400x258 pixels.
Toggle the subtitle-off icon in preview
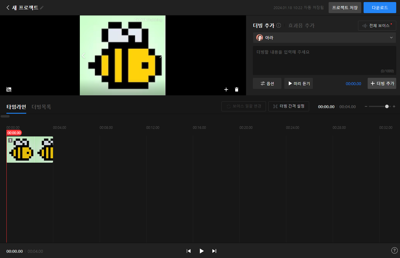pos(9,89)
